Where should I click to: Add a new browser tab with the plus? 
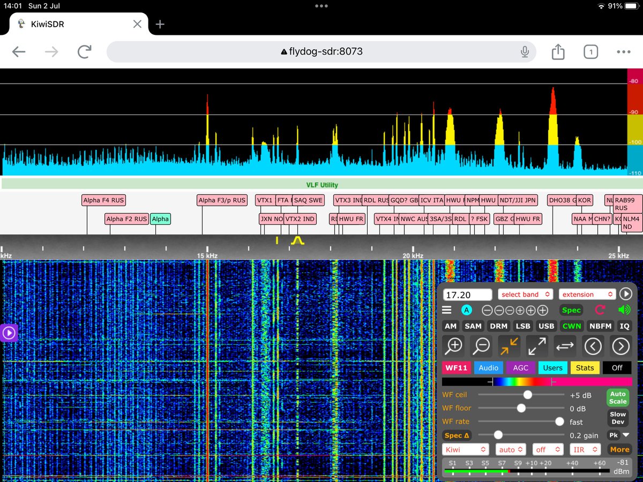[x=160, y=24]
